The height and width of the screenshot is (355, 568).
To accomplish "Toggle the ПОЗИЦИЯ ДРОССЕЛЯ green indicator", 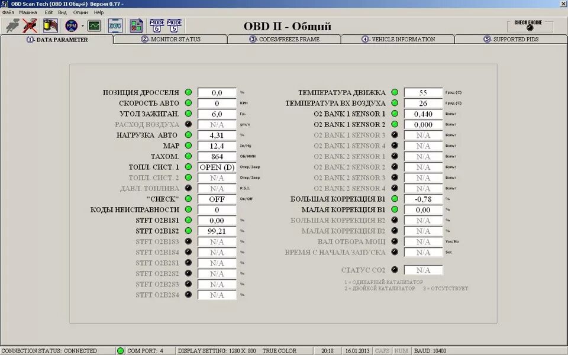I will point(188,92).
